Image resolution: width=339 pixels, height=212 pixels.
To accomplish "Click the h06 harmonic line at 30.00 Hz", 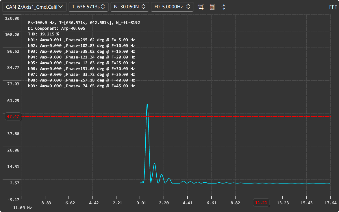I will point(81,69).
